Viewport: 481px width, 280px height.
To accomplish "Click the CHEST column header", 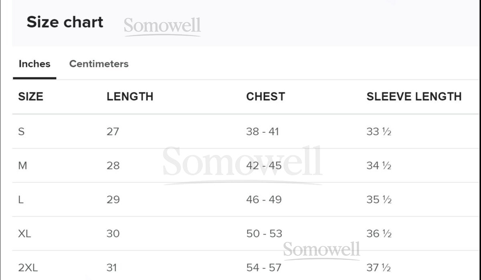I will pos(265,96).
